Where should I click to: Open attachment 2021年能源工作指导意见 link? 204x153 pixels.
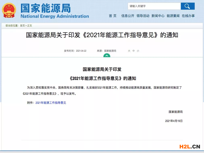[51, 103]
